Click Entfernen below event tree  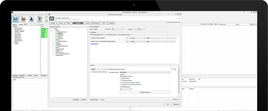point(84,100)
